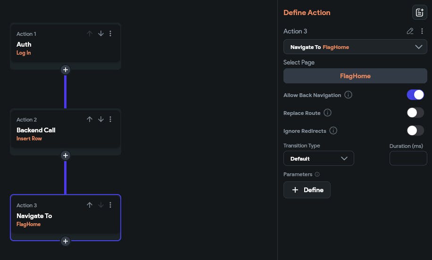Add an action after Navigate To FlagHome
The height and width of the screenshot is (260, 432).
tap(66, 241)
